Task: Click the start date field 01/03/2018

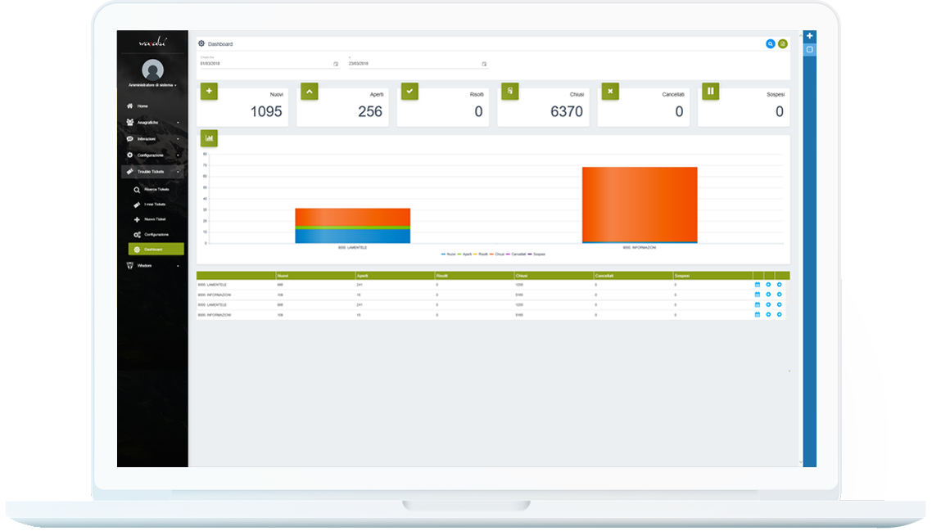Action: (269, 64)
